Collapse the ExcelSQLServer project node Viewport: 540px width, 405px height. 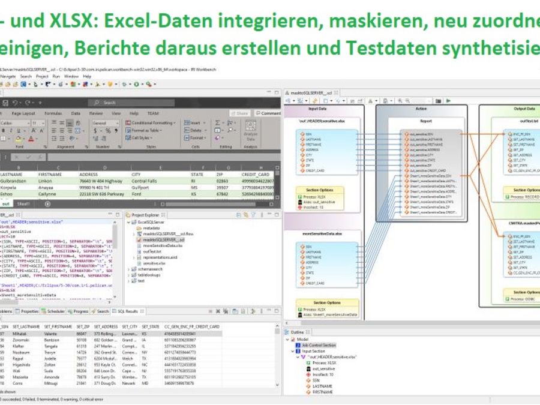[x=129, y=223]
